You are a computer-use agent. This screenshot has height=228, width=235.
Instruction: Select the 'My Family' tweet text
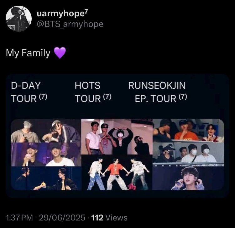(x=28, y=53)
